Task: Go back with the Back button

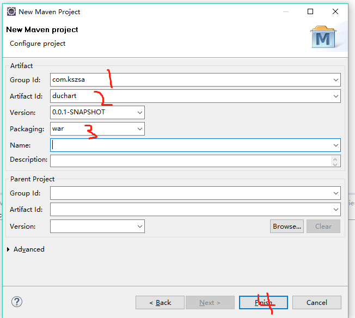Action: coord(160,302)
